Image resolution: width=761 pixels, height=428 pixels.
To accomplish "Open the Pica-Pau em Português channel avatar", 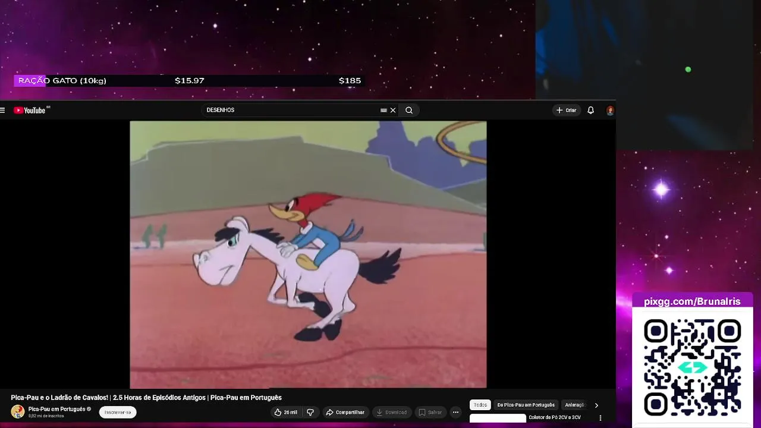I will pyautogui.click(x=18, y=411).
